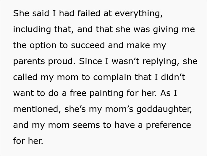Click the word "giving"

pyautogui.click(x=164, y=30)
